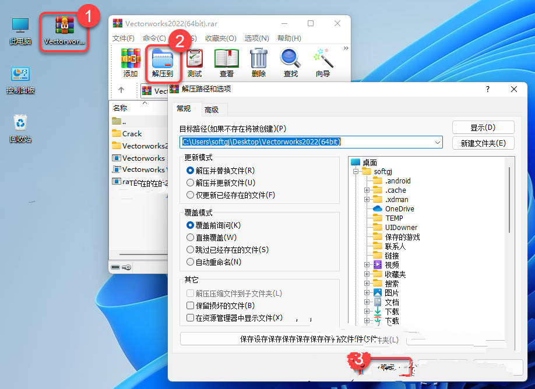Click the drive/key status icon in WinRAR
535x389 pixels.
(121, 267)
